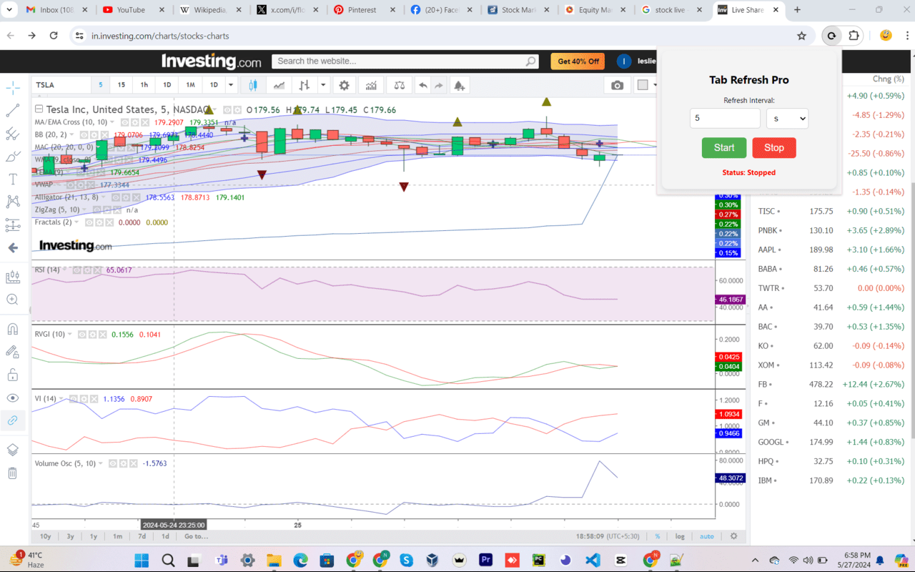Select the 1h interval
915x572 pixels.
coord(144,85)
